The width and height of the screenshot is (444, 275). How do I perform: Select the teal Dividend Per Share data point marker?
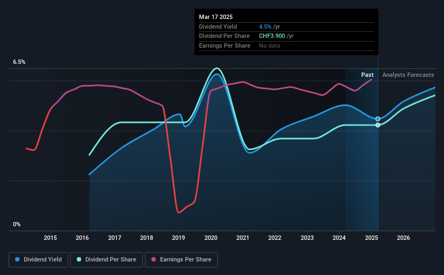click(x=377, y=125)
